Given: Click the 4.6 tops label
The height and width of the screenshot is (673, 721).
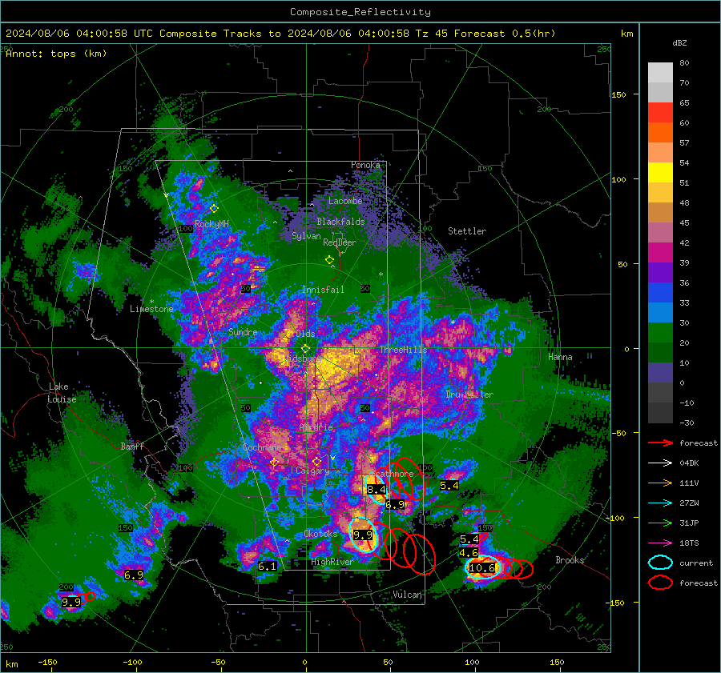Looking at the screenshot, I should pyautogui.click(x=469, y=553).
